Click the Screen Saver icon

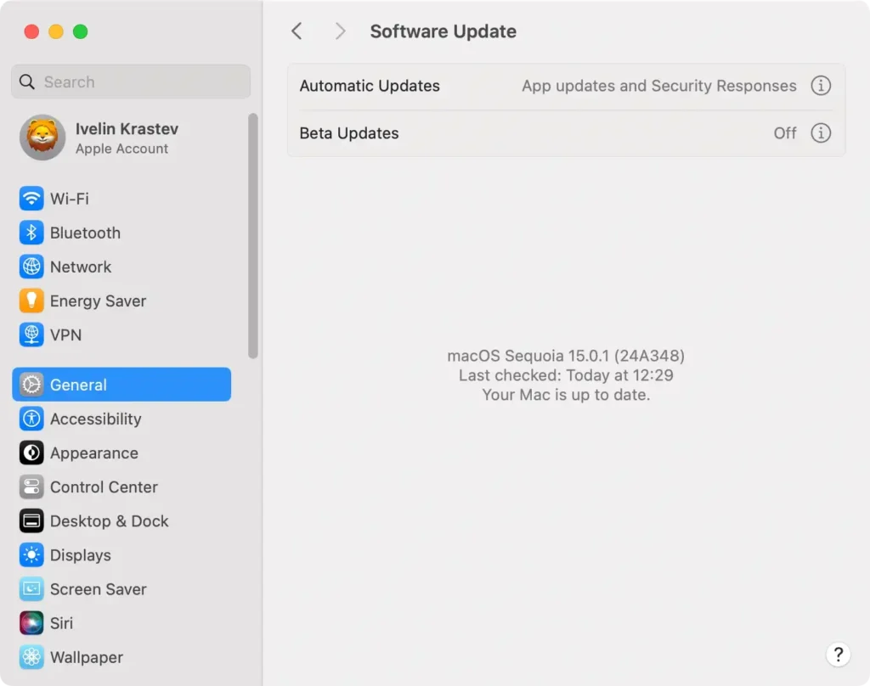tap(31, 589)
